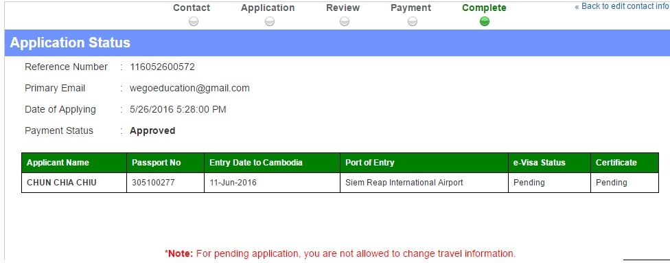The image size is (670, 263).
Task: Click Siem Reap International Airport cell
Action: 424,183
